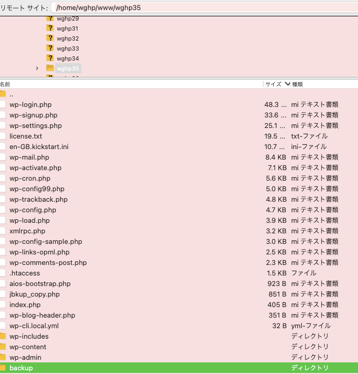Select the license.txt file
Image resolution: width=358 pixels, height=374 pixels.
click(26, 136)
